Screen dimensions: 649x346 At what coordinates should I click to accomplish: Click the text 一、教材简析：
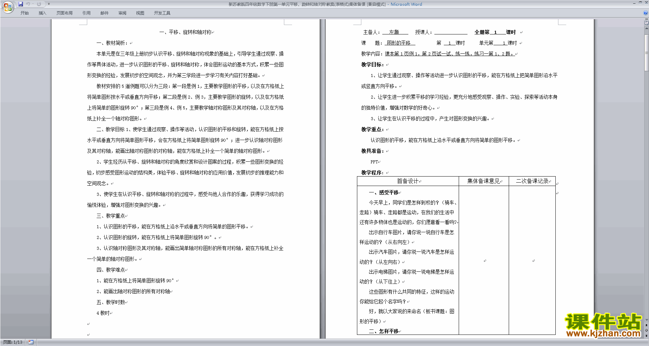point(113,43)
